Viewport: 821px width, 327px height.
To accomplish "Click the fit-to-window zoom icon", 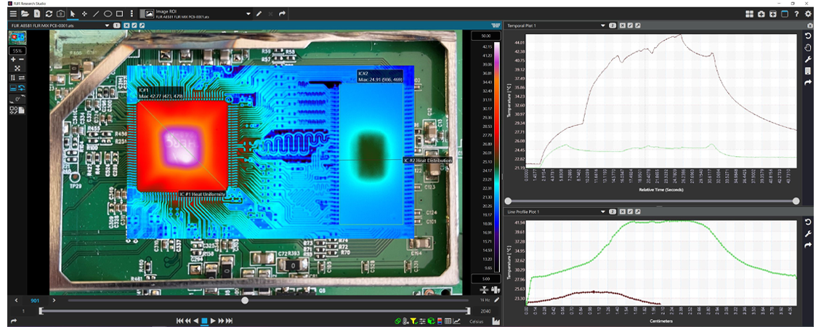I will coord(17,68).
